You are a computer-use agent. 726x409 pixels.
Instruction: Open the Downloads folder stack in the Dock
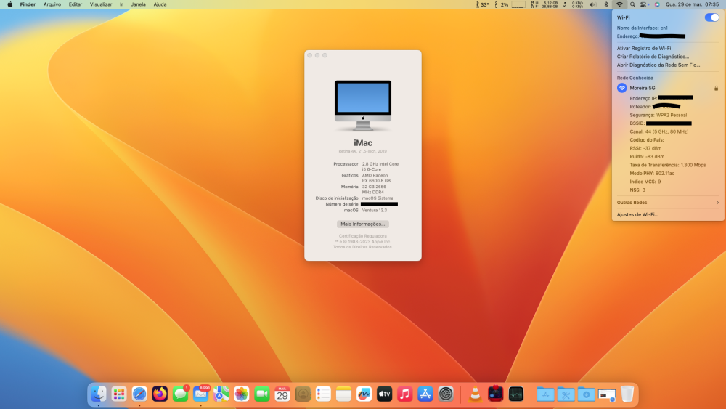point(586,394)
